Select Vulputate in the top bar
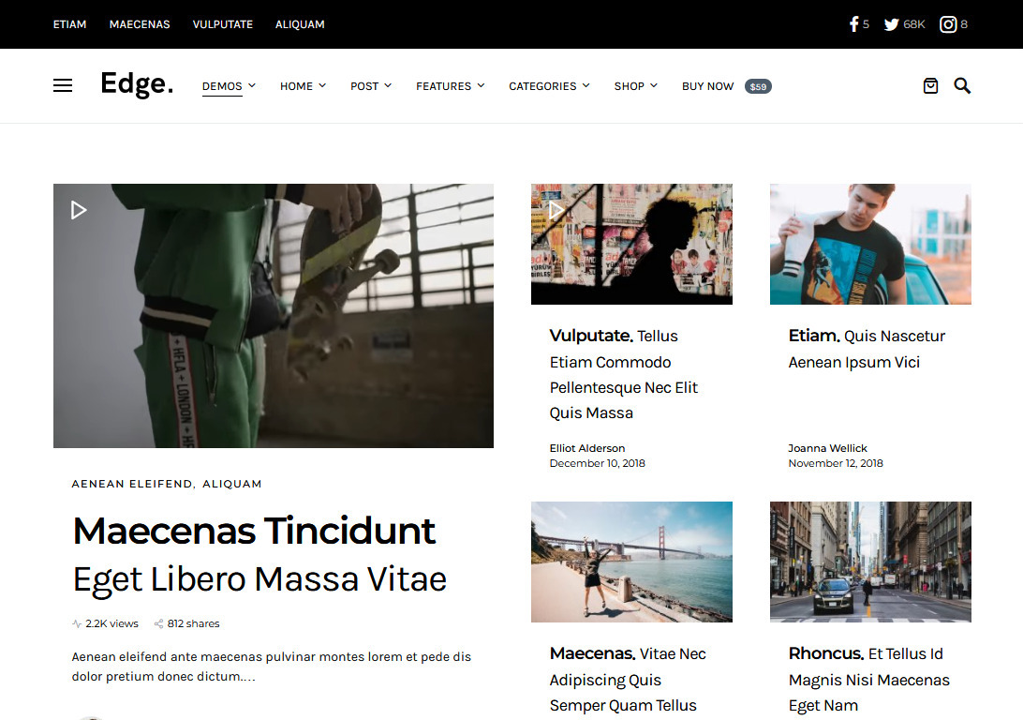 coord(222,24)
